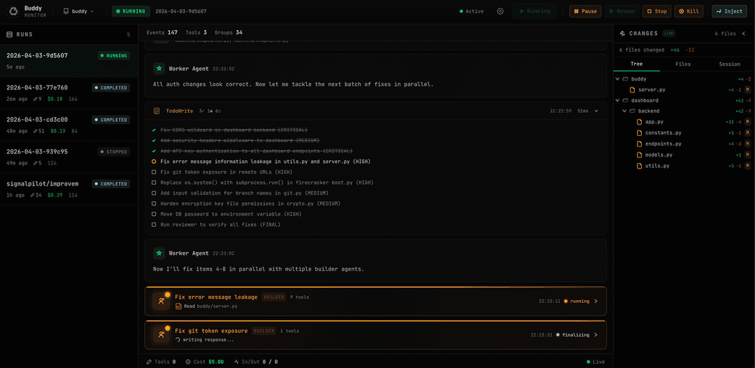Click the Active status indicator

tap(471, 11)
